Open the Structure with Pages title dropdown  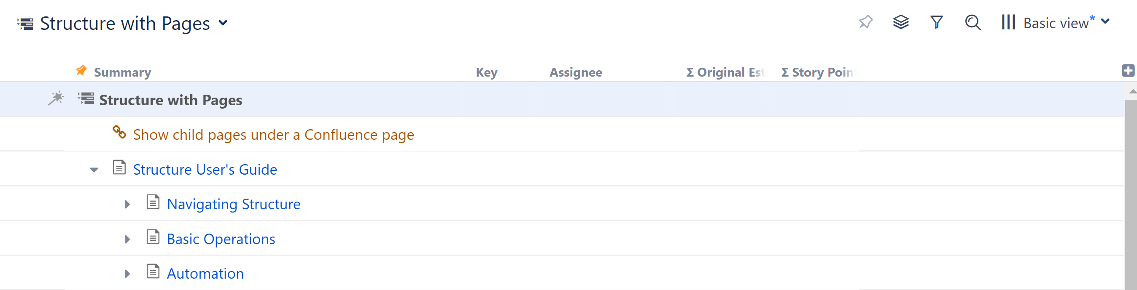click(x=224, y=23)
